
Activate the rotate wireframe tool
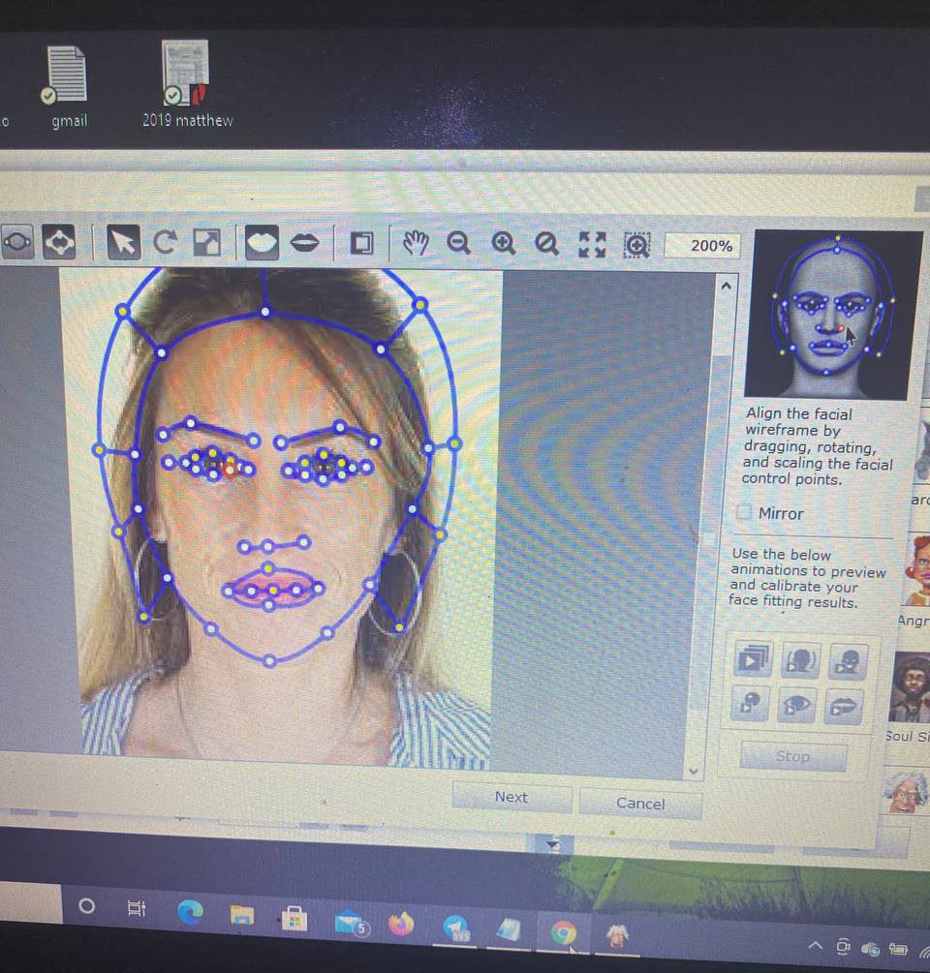[x=165, y=243]
